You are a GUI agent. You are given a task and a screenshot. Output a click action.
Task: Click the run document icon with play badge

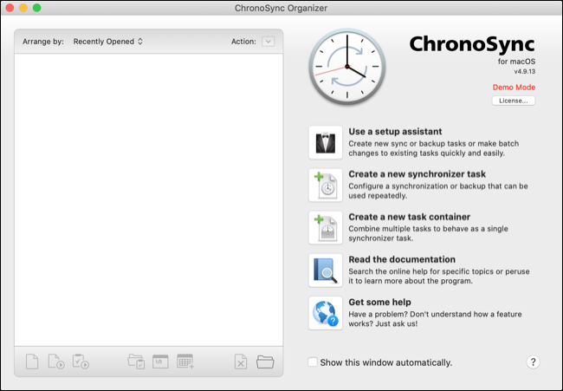56,362
